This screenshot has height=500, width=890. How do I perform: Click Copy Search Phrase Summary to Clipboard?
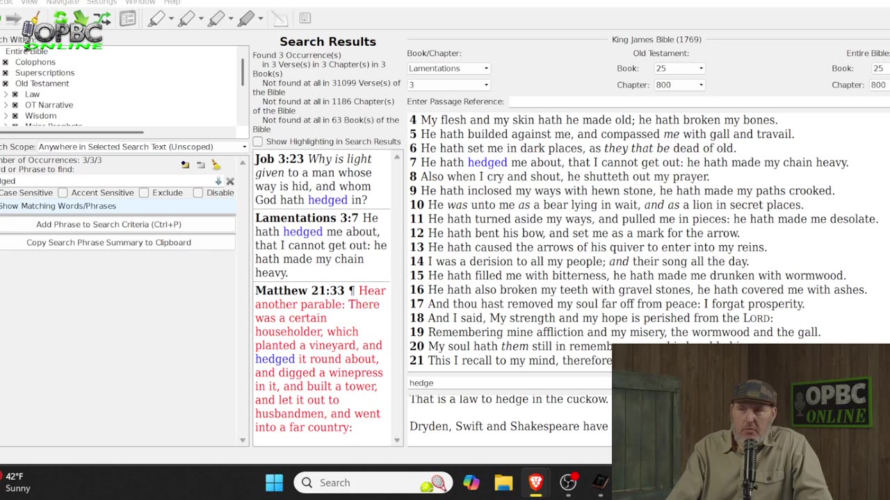coord(108,242)
